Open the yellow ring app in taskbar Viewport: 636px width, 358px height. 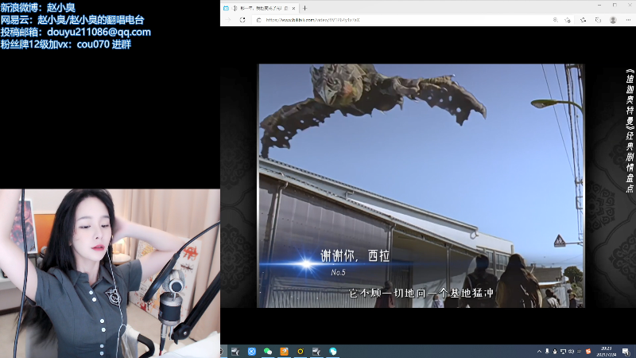tap(301, 352)
